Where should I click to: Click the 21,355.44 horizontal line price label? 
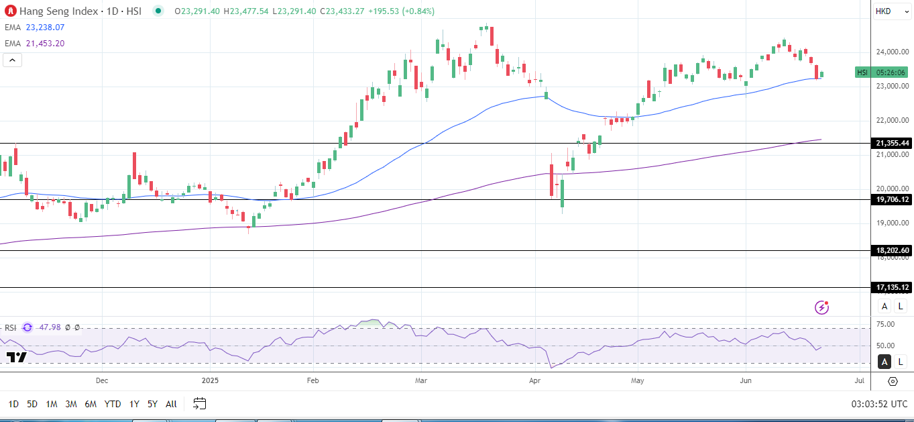(x=891, y=144)
